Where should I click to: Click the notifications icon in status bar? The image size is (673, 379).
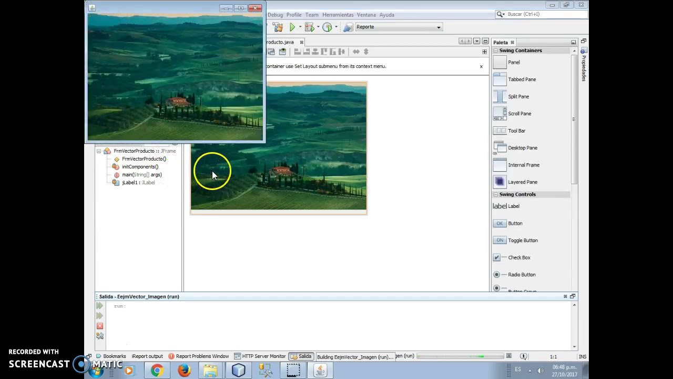[x=523, y=356]
